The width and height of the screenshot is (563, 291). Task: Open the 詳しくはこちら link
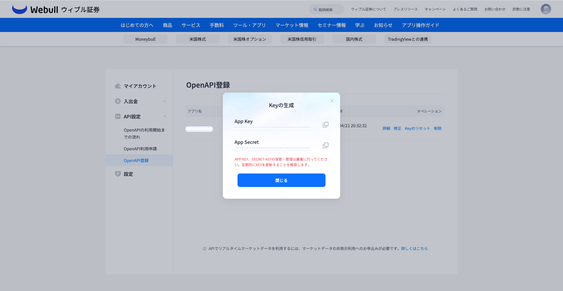click(x=414, y=249)
